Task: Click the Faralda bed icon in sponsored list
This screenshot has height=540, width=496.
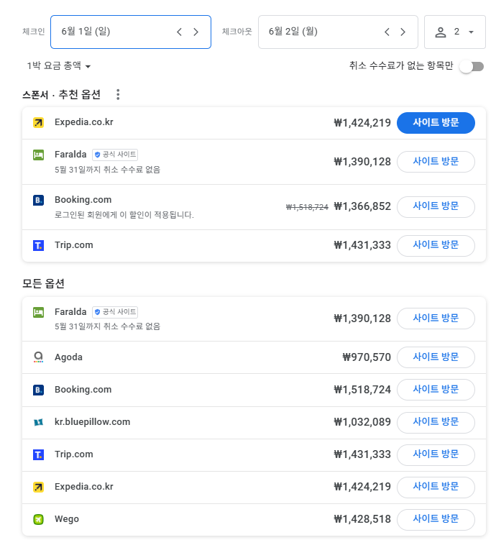Action: pyautogui.click(x=38, y=155)
